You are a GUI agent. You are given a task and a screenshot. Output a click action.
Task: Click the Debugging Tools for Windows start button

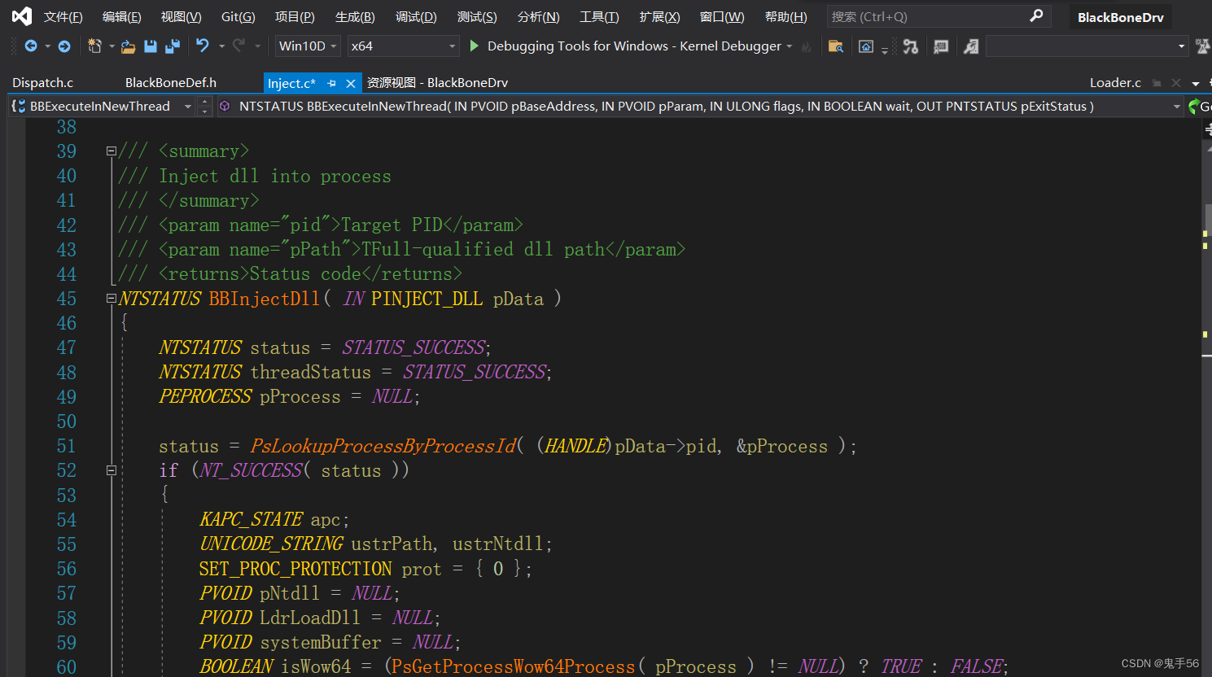(624, 46)
